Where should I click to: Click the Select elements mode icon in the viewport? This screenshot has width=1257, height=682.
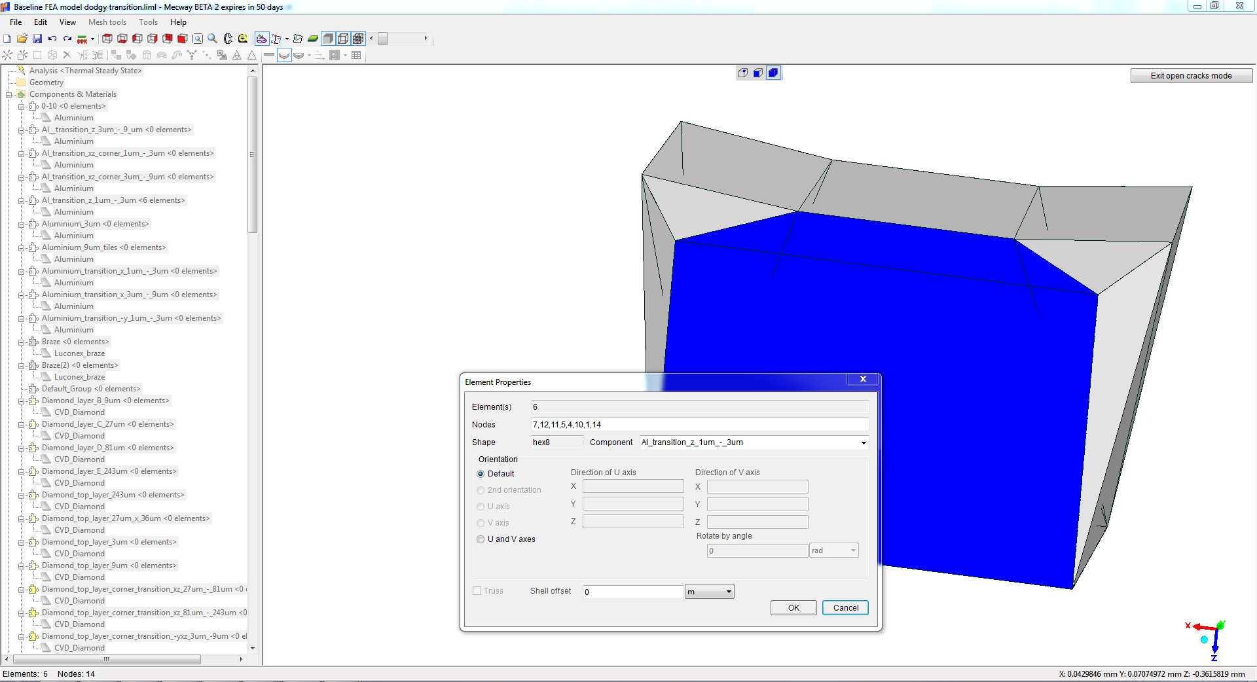[x=773, y=73]
